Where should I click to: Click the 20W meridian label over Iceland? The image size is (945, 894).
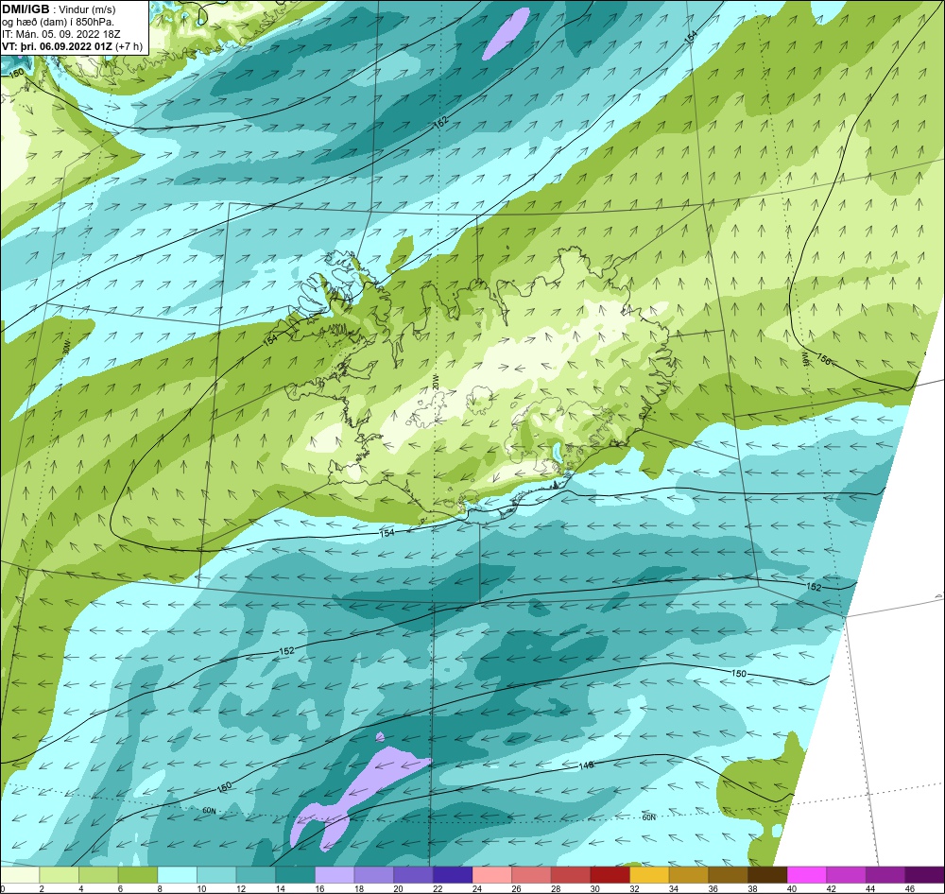click(x=435, y=381)
